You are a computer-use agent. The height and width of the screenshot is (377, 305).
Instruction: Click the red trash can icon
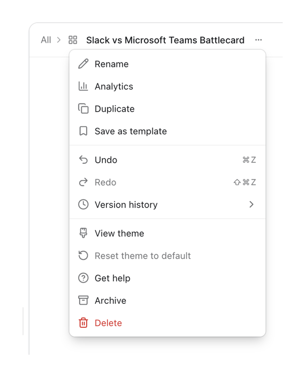(x=83, y=323)
